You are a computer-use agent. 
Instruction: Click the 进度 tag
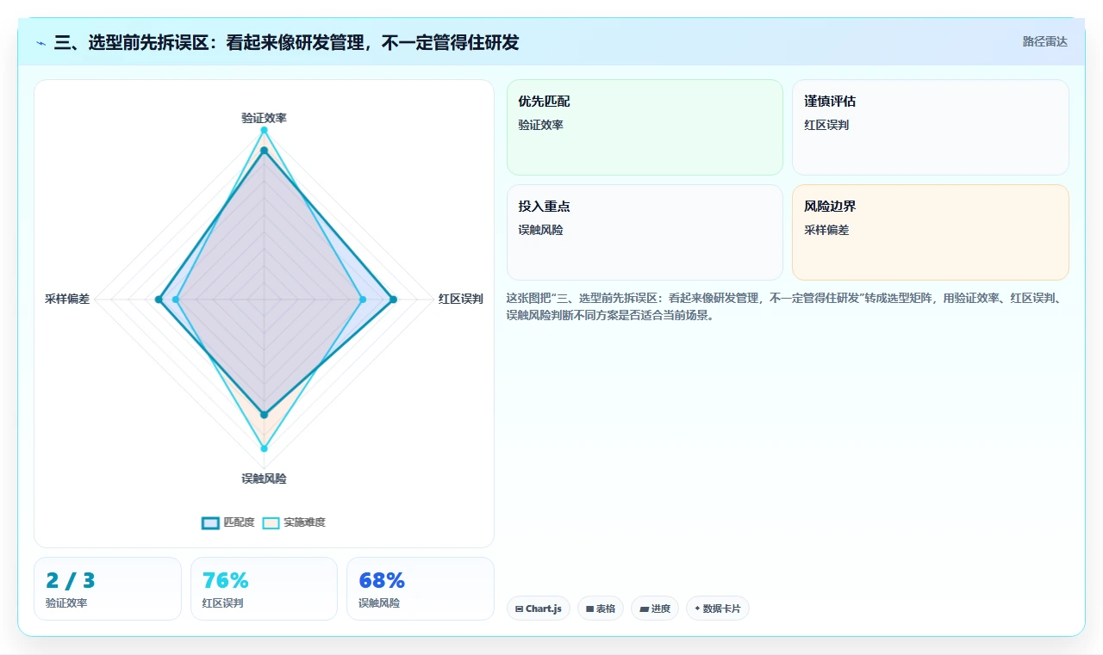click(x=655, y=609)
